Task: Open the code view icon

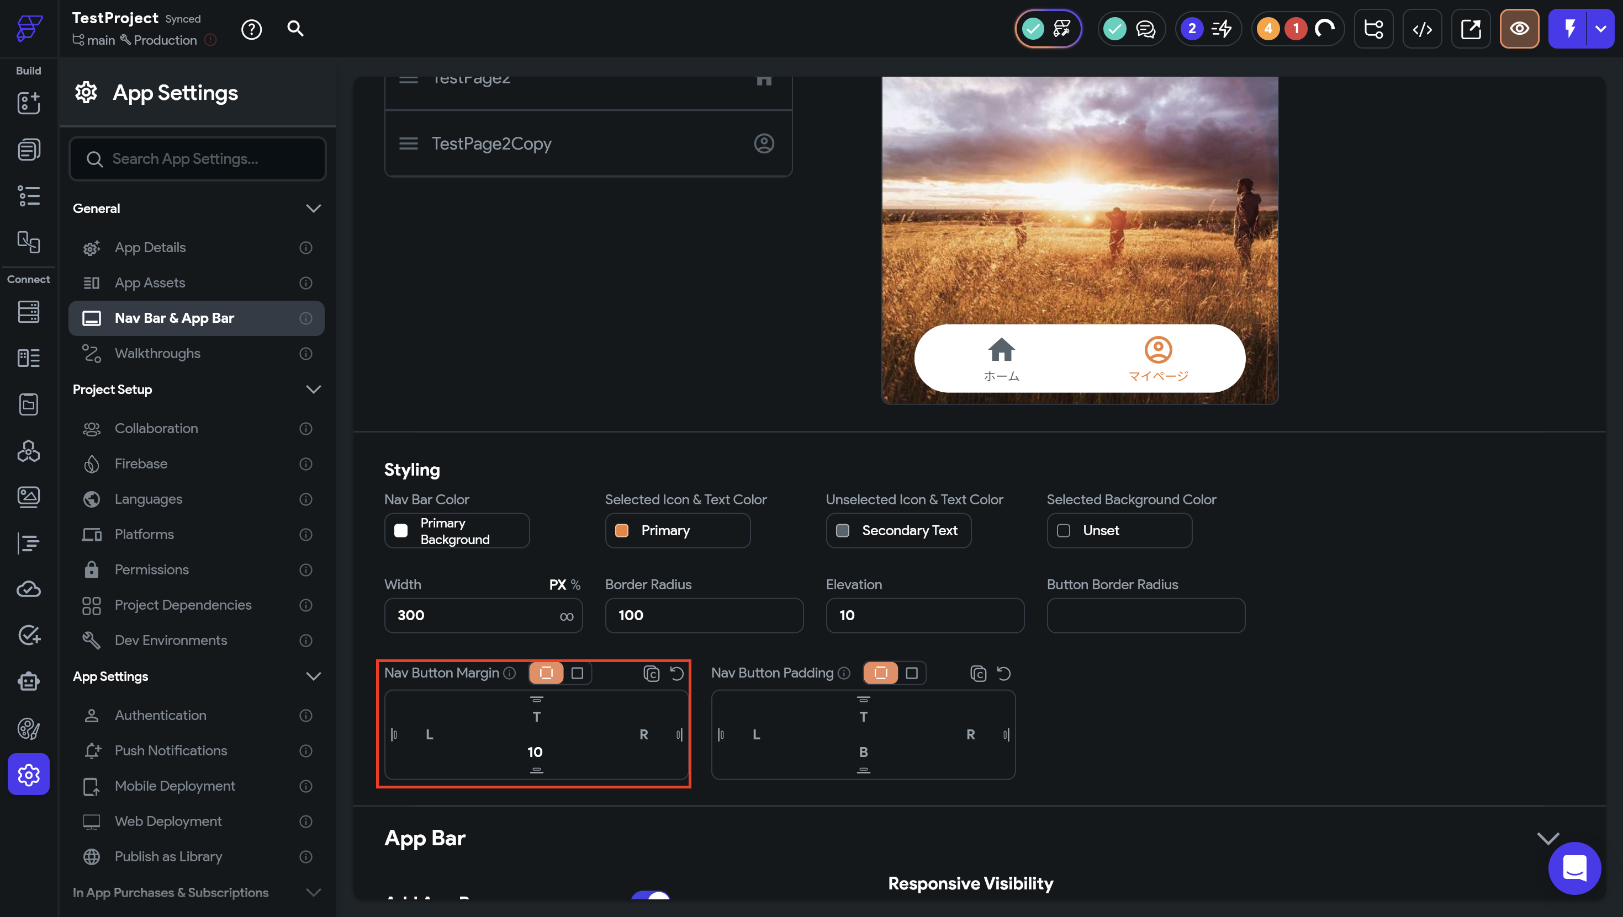Action: [1422, 29]
